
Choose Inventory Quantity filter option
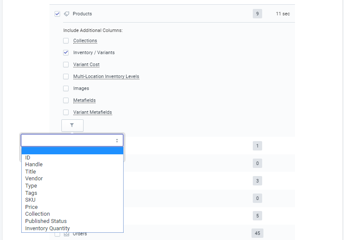tap(72, 228)
